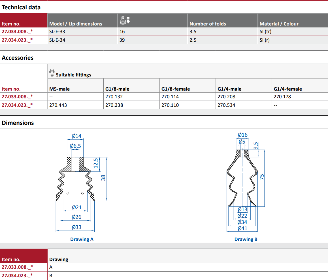
Task: Click the Drawing A bellows illustration
Action: [75, 179]
